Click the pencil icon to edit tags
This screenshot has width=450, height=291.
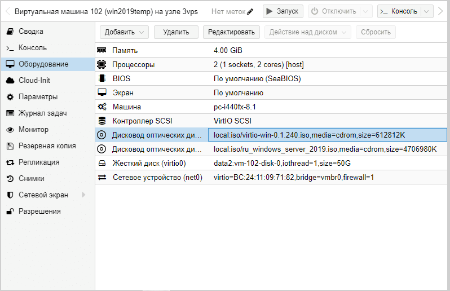[x=250, y=11]
